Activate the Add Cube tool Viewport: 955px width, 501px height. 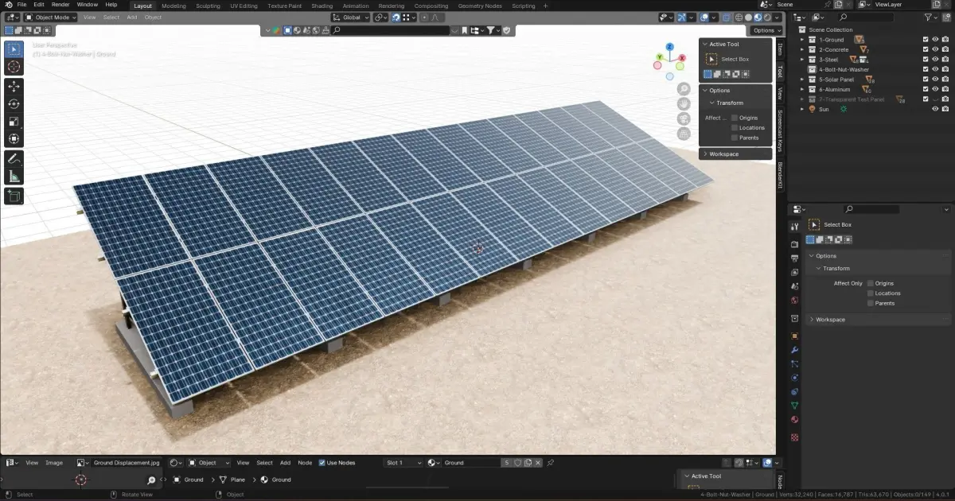pos(14,196)
